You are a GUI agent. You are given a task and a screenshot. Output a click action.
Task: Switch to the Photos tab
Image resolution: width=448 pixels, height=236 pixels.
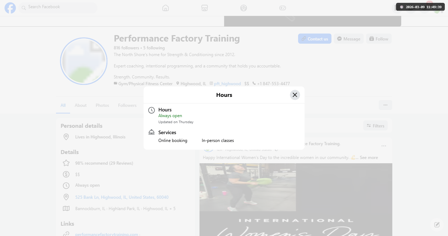tap(102, 105)
